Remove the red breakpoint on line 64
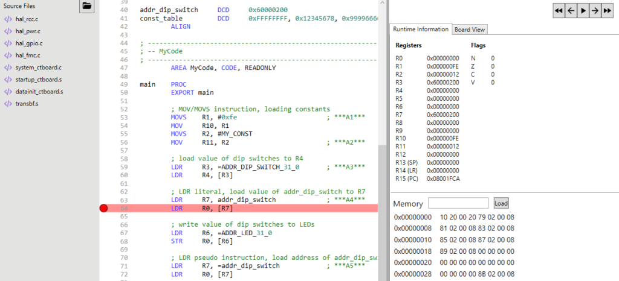Screen dimensions: 619x281 tap(103, 209)
